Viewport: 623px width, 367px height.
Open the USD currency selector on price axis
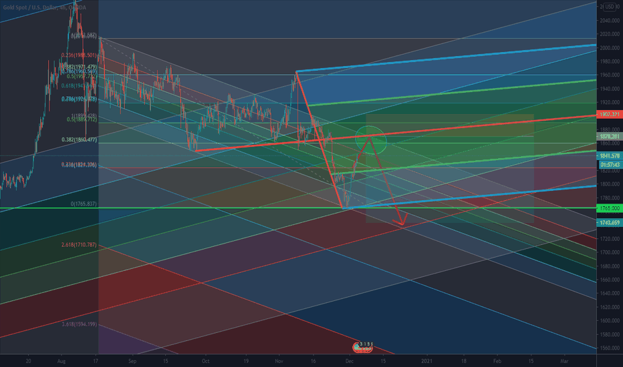[610, 7]
